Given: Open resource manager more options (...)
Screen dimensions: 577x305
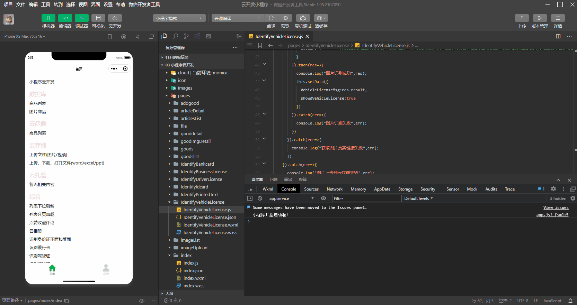Looking at the screenshot, I should 235,47.
